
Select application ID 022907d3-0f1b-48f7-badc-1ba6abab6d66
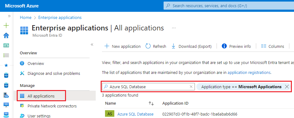pos(200,114)
